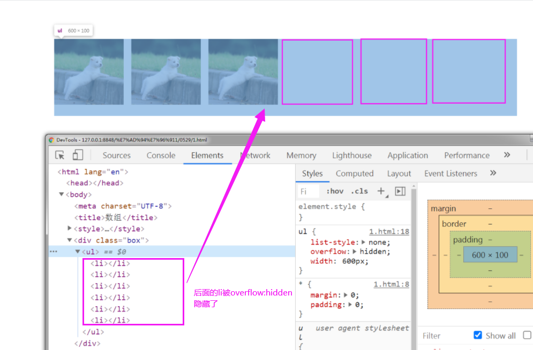Select the Styles pane tab

(x=312, y=174)
